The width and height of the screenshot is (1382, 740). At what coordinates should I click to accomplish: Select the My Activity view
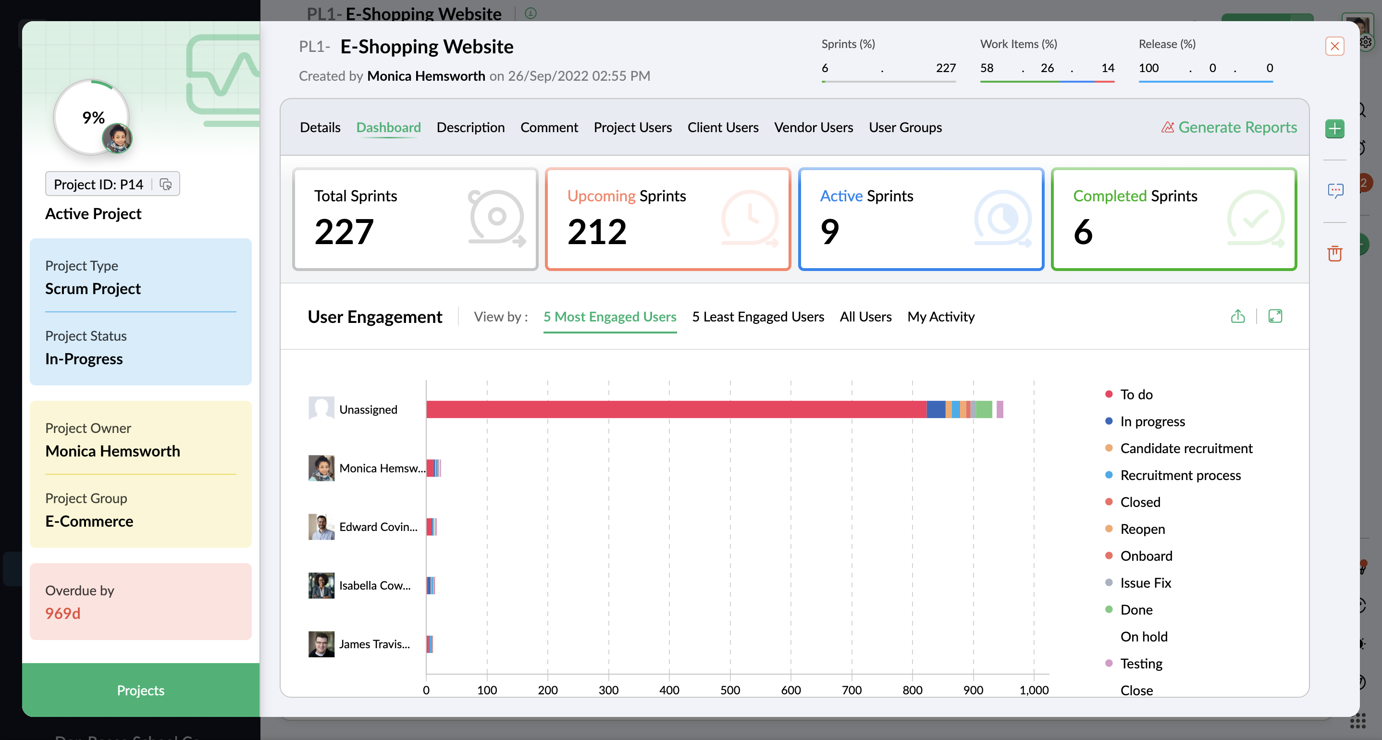pyautogui.click(x=940, y=317)
